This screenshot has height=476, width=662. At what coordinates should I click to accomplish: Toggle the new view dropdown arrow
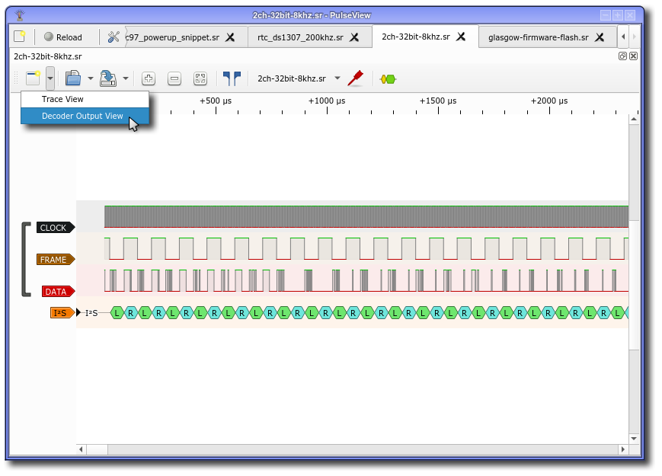coord(50,78)
